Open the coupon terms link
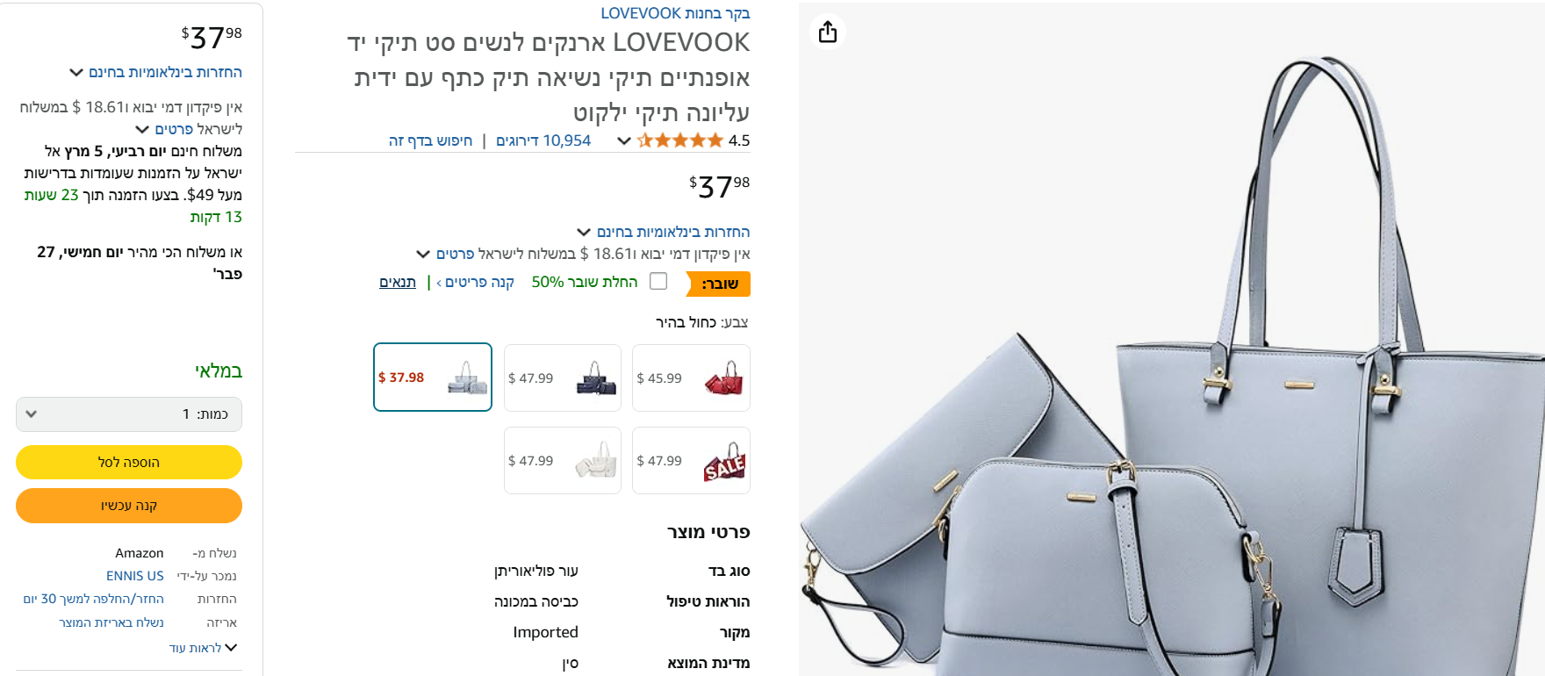Screen dimensions: 1545x676 (x=398, y=282)
